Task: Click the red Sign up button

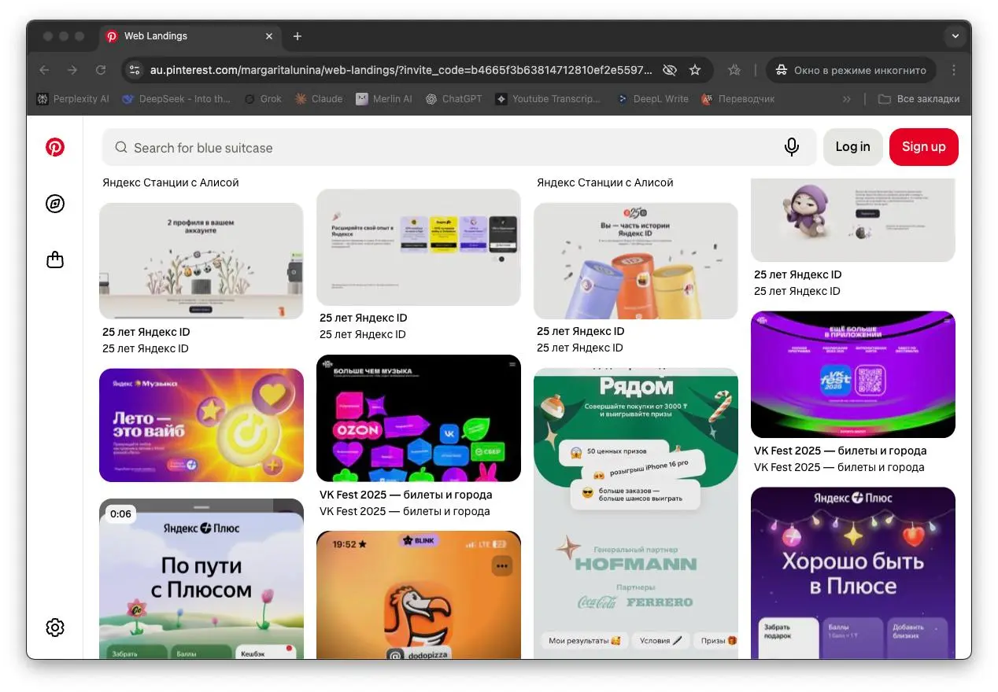Action: pyautogui.click(x=923, y=147)
